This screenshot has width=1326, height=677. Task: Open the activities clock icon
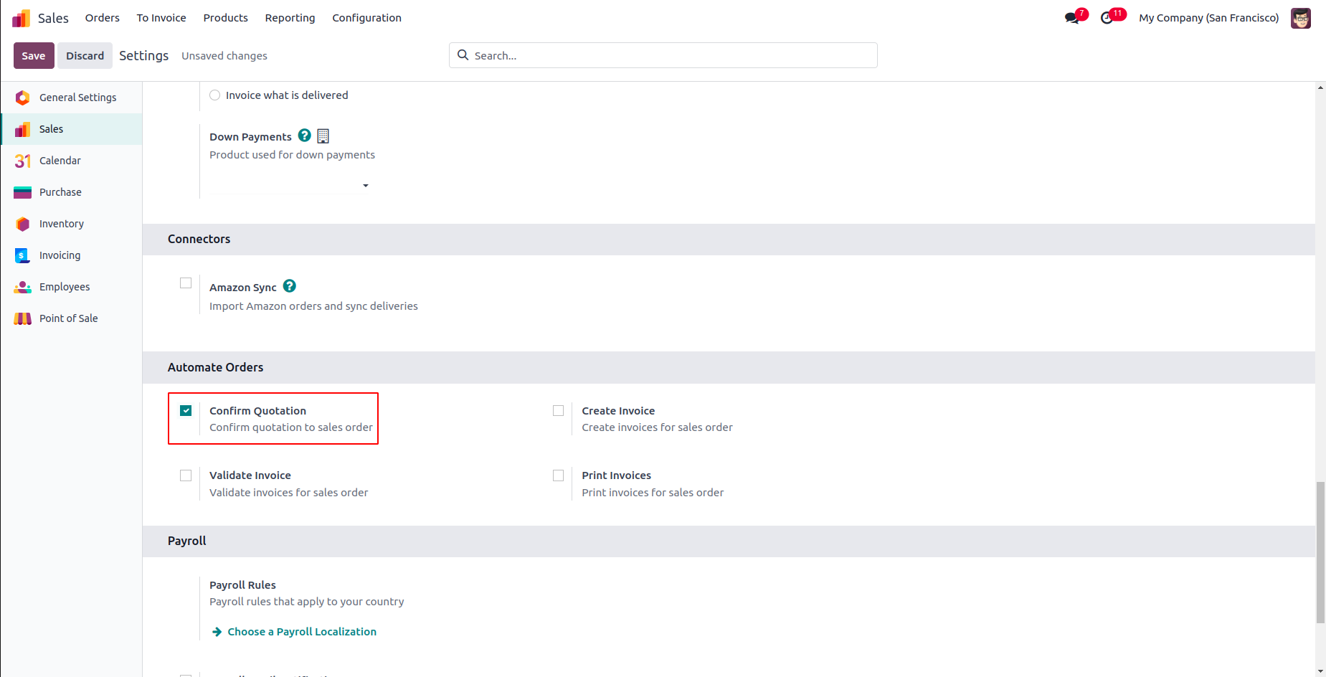click(1107, 18)
